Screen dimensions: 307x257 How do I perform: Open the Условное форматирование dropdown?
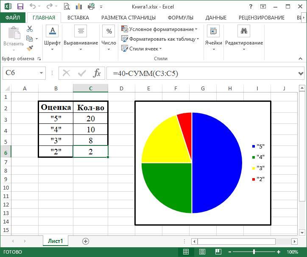(x=159, y=29)
